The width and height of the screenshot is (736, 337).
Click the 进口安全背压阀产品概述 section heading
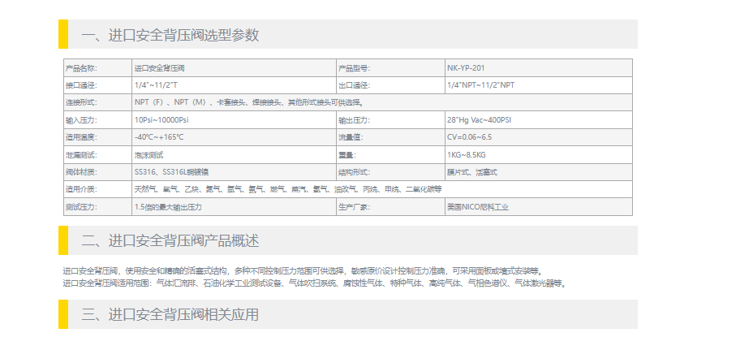pos(170,240)
